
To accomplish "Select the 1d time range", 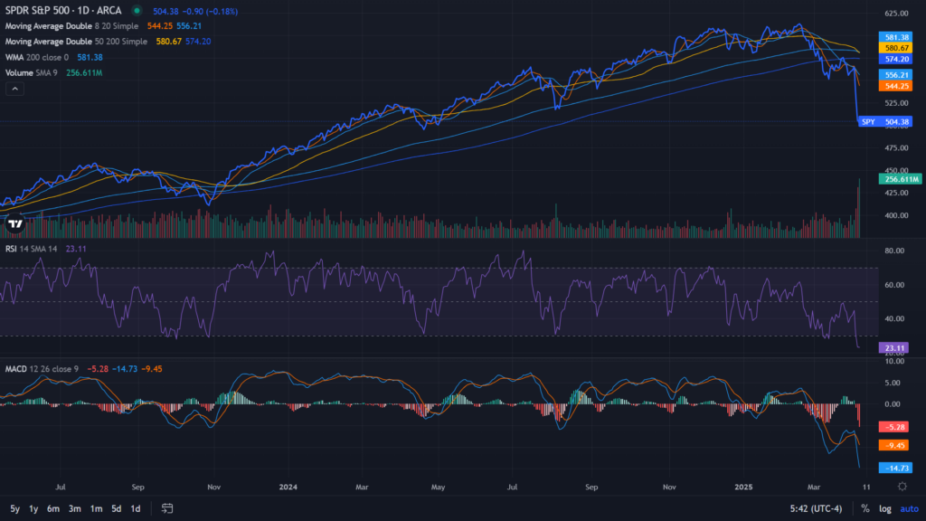I will point(135,508).
